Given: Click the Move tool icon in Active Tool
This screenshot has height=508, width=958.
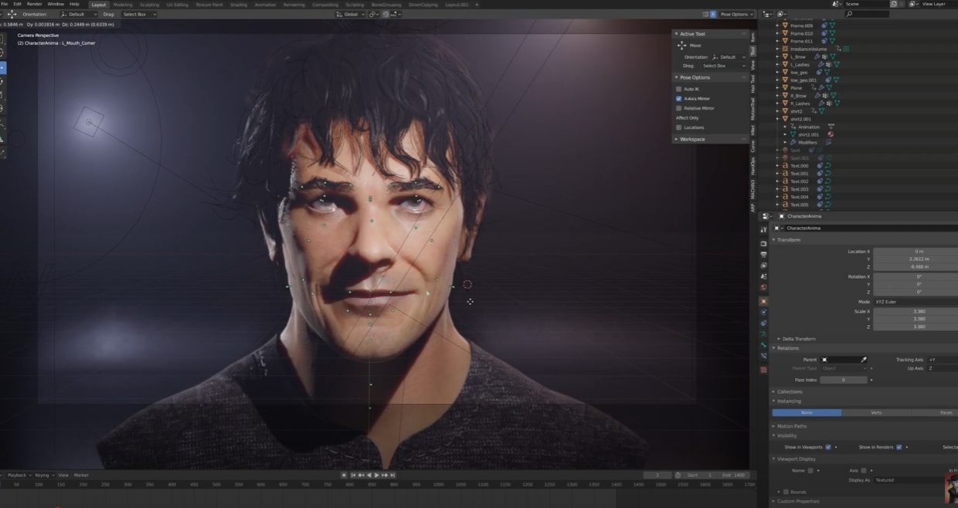Looking at the screenshot, I should [x=681, y=46].
